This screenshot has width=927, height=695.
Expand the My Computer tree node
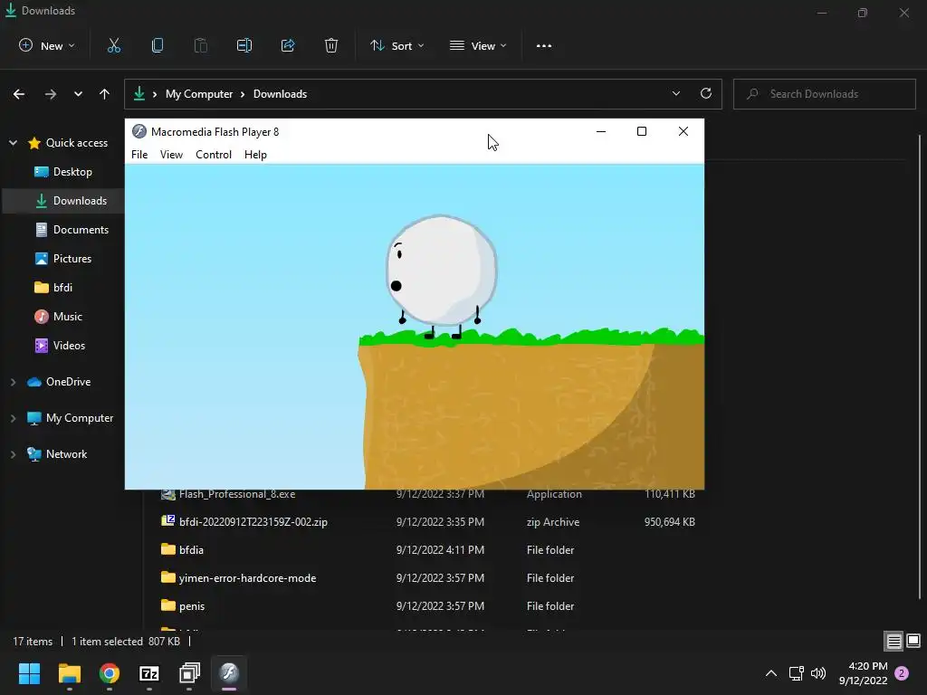[13, 418]
